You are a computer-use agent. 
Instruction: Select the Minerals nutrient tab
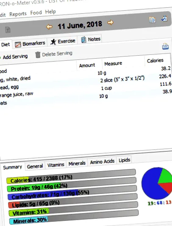pyautogui.click(x=77, y=164)
